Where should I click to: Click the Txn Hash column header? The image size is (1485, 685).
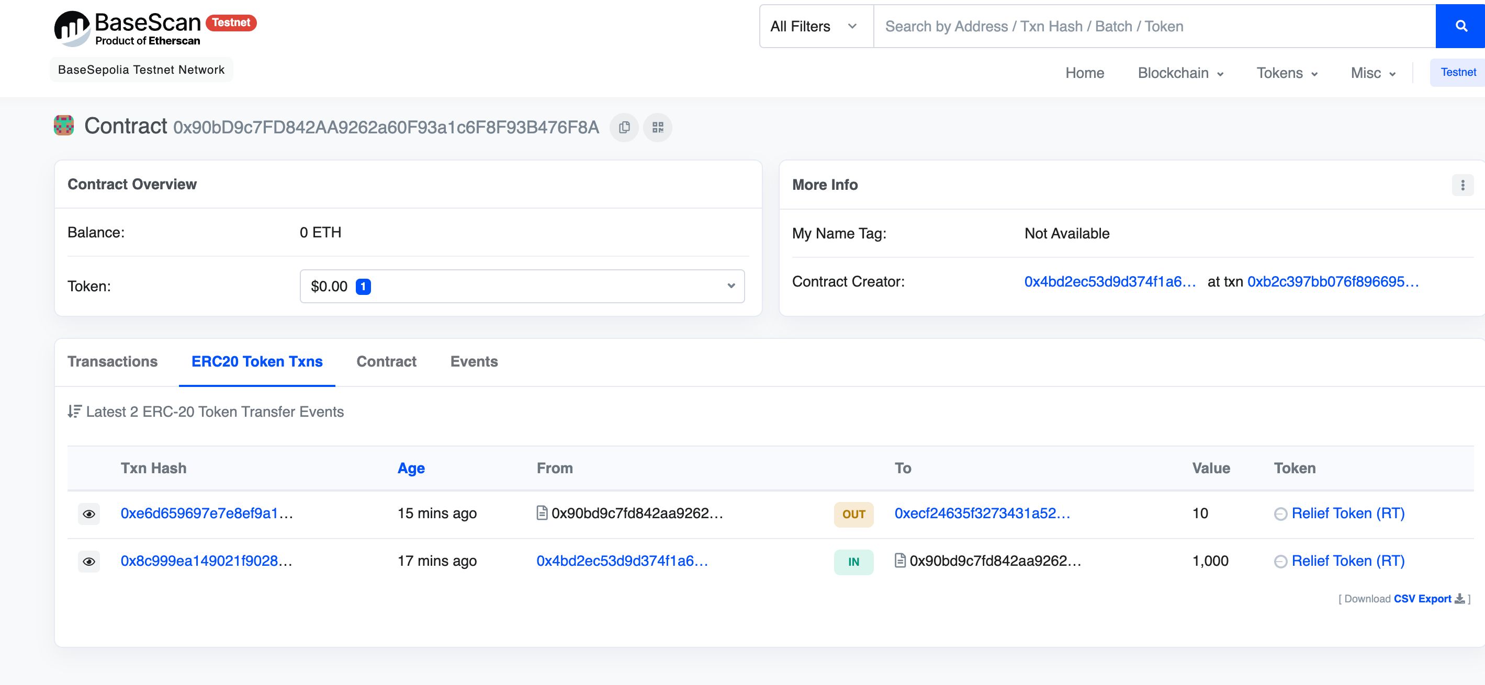pyautogui.click(x=153, y=469)
